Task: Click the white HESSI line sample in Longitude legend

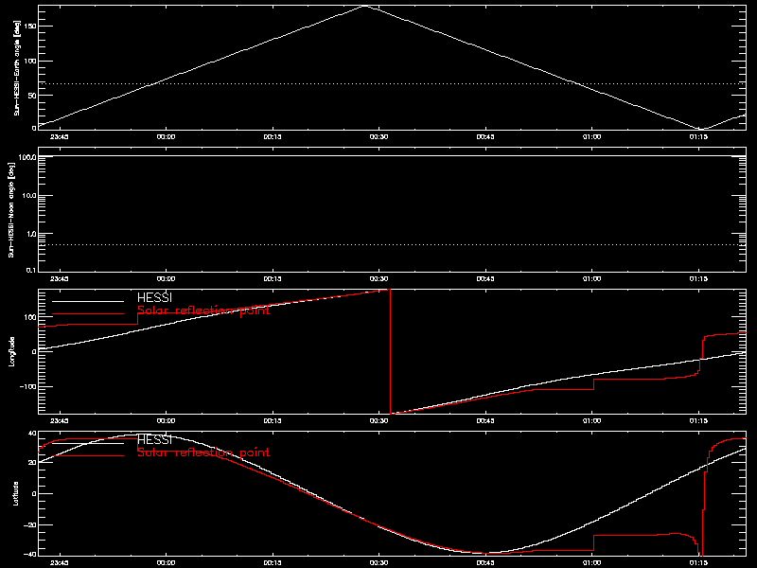Action: 88,301
